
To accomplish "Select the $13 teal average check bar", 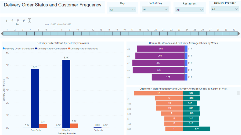I will click(190, 103).
